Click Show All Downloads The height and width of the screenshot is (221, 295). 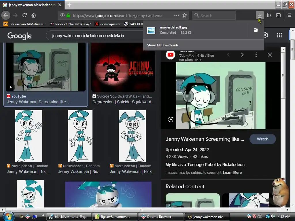163,45
